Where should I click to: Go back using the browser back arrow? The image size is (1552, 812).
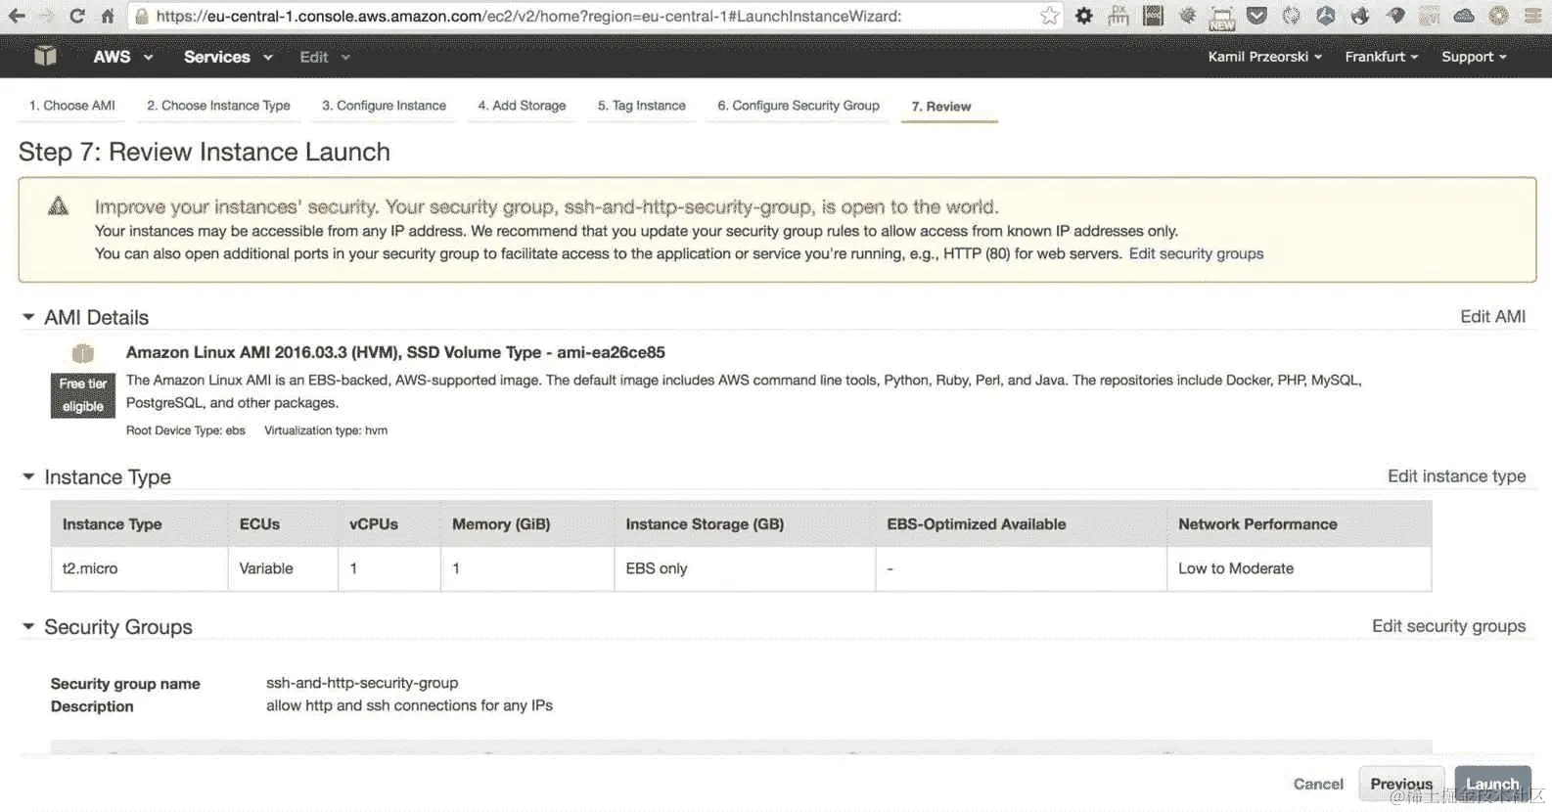coord(17,16)
